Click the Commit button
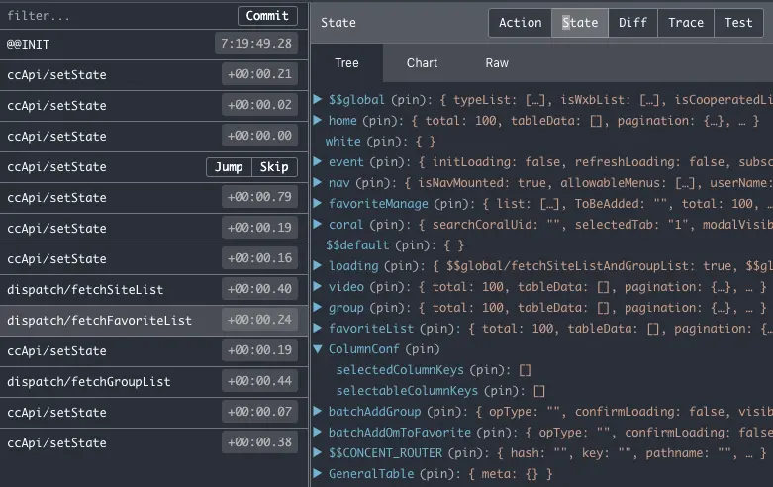Screen dimensions: 773x487 (x=267, y=16)
